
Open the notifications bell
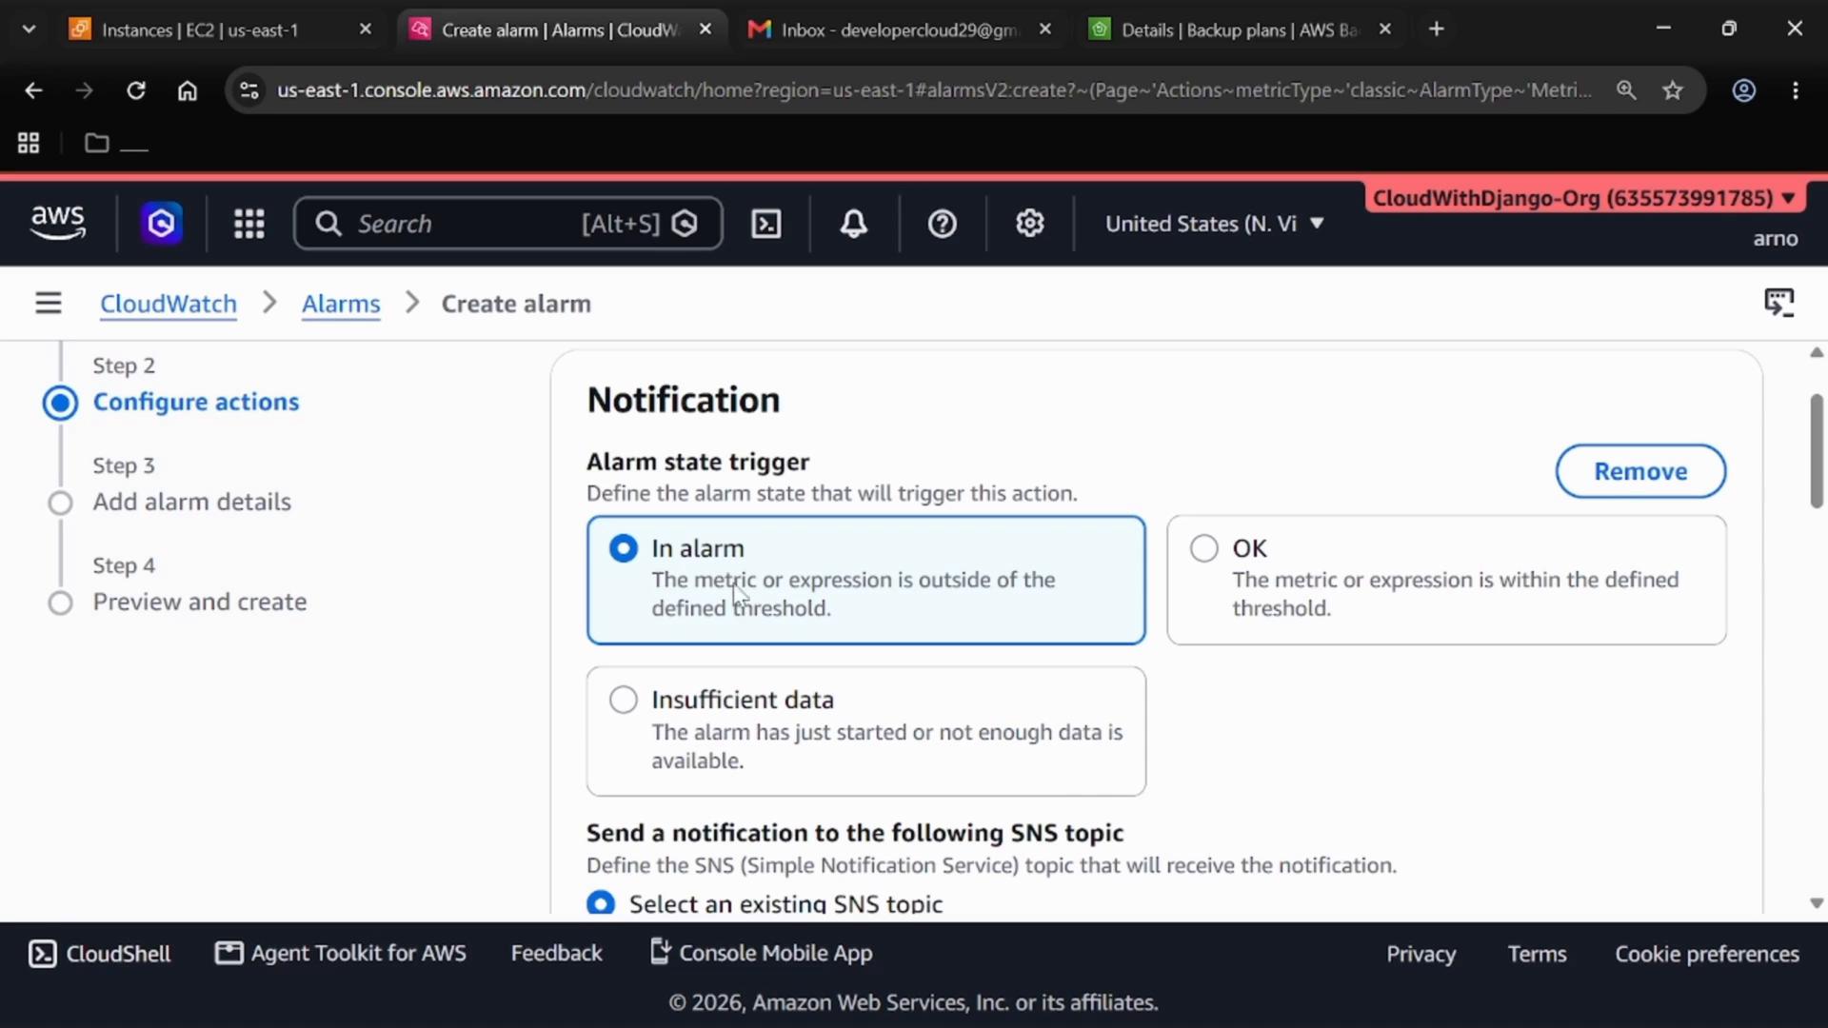[854, 224]
